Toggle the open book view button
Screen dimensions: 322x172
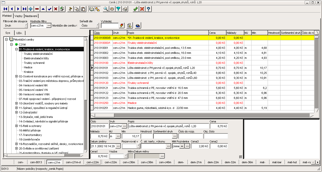click(92, 9)
